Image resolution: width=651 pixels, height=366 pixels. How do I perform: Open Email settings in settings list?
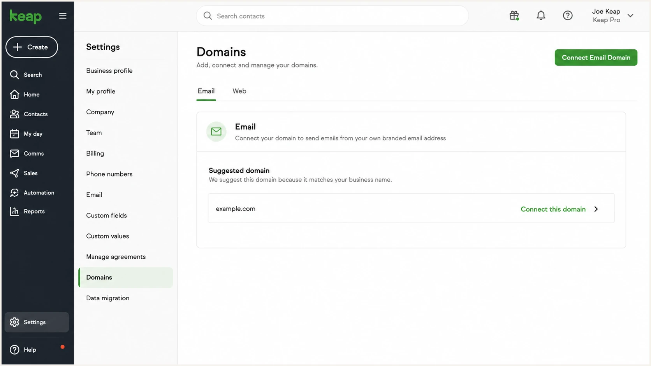(x=94, y=194)
